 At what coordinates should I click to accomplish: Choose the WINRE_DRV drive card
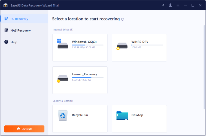coord(139,48)
